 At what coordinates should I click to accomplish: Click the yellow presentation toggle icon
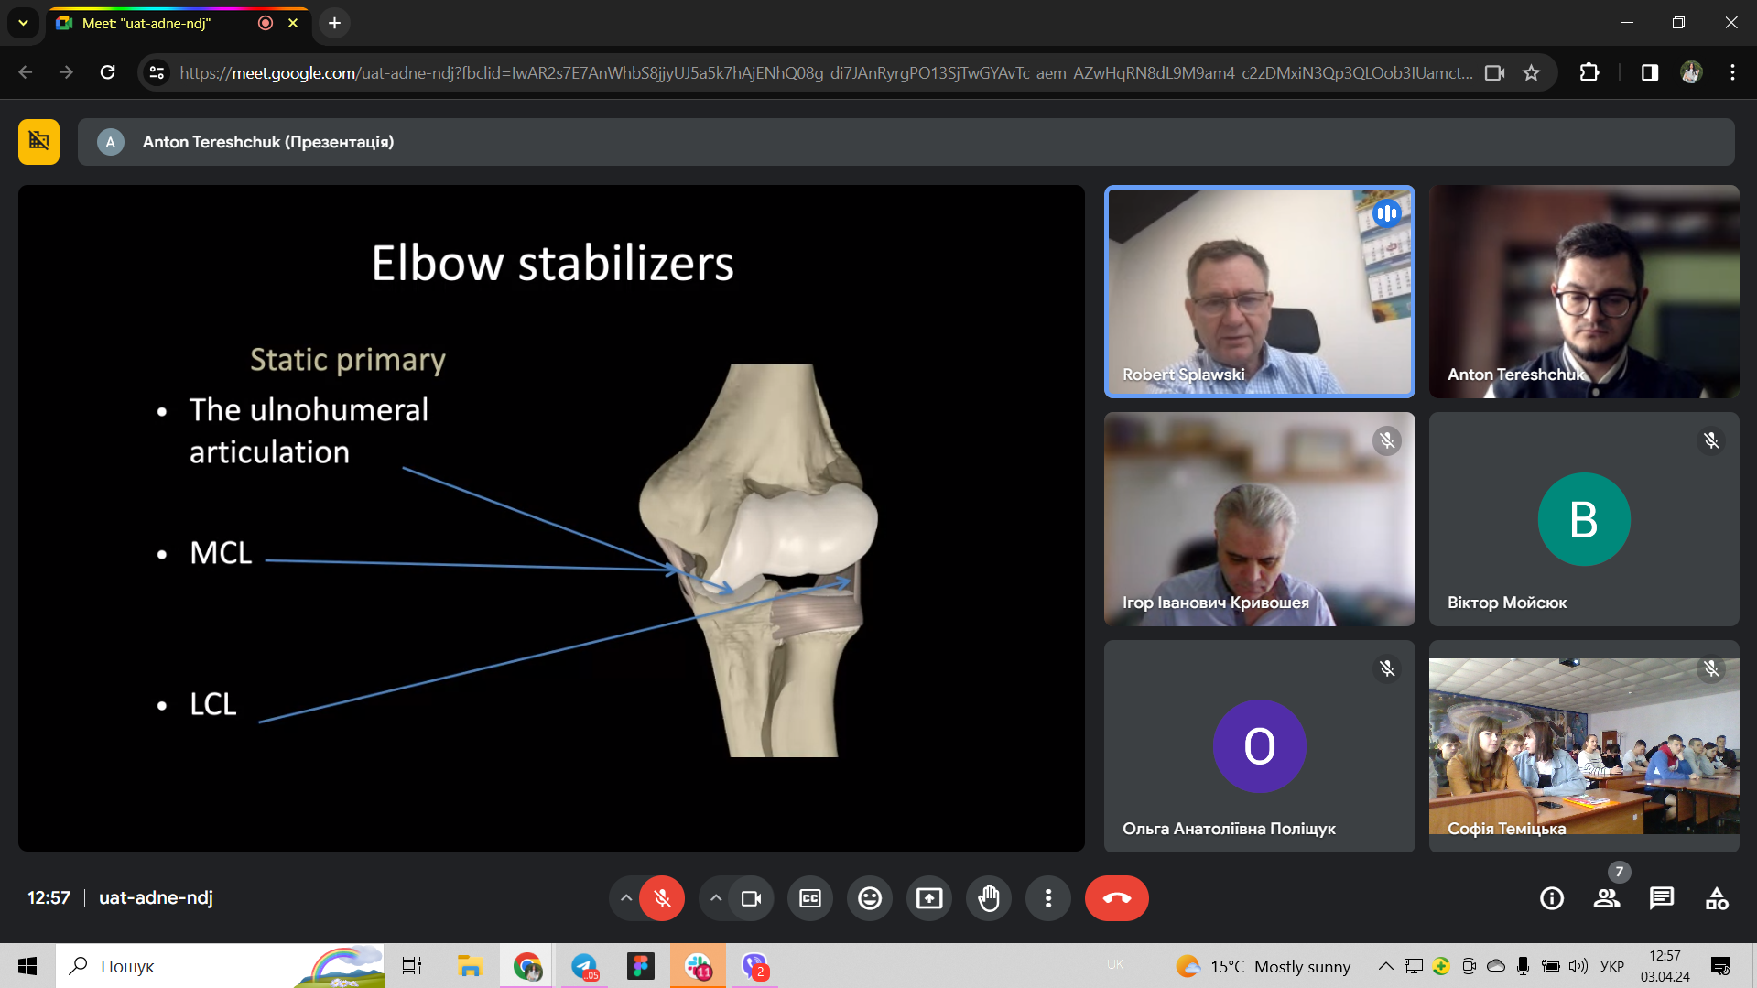point(38,142)
